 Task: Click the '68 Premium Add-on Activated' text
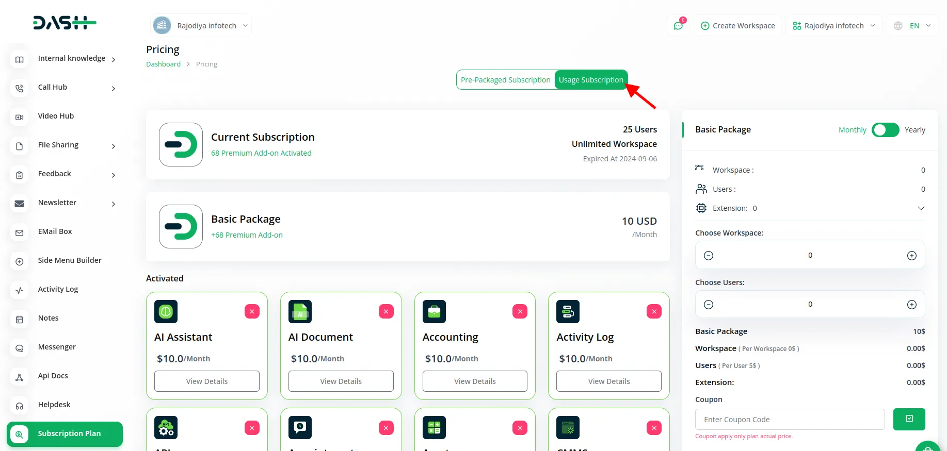(x=261, y=153)
